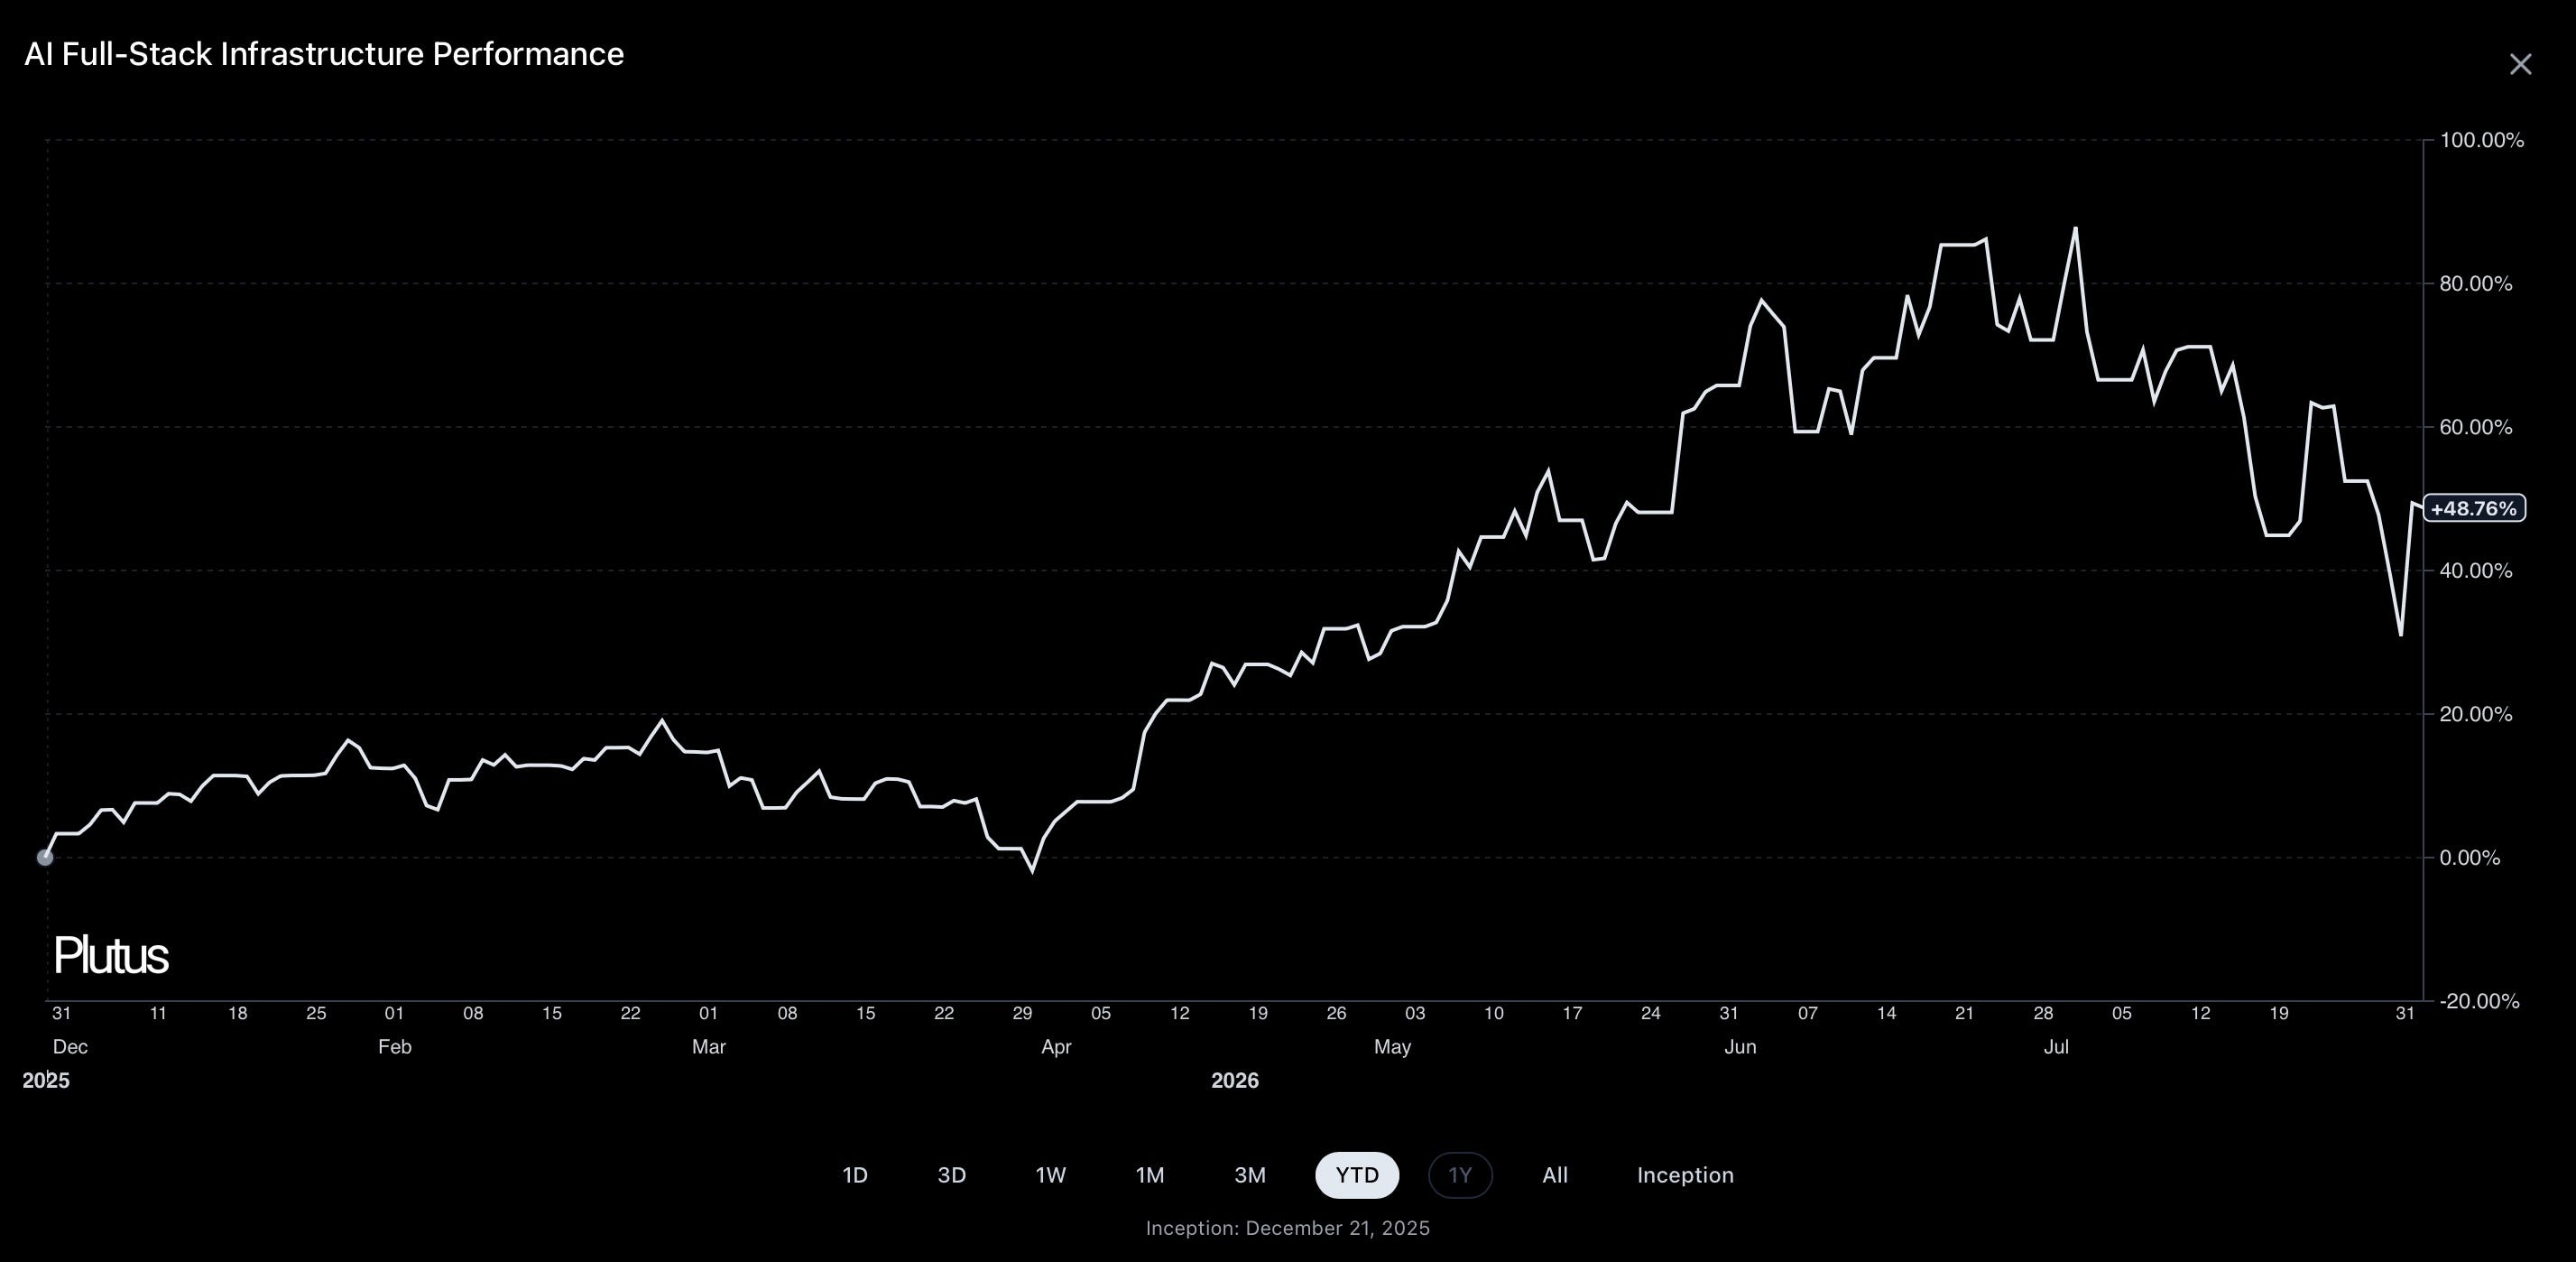
Task: Close the performance chart dialog
Action: (x=2520, y=64)
